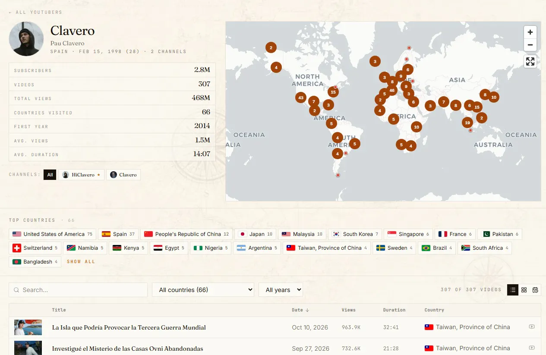Image resolution: width=546 pixels, height=355 pixels.
Task: Sort by the Title column header
Action: coord(59,310)
